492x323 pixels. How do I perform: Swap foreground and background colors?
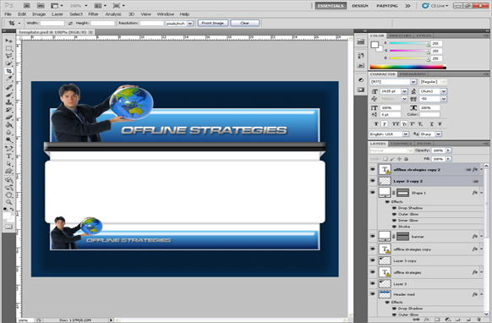pyautogui.click(x=12, y=209)
